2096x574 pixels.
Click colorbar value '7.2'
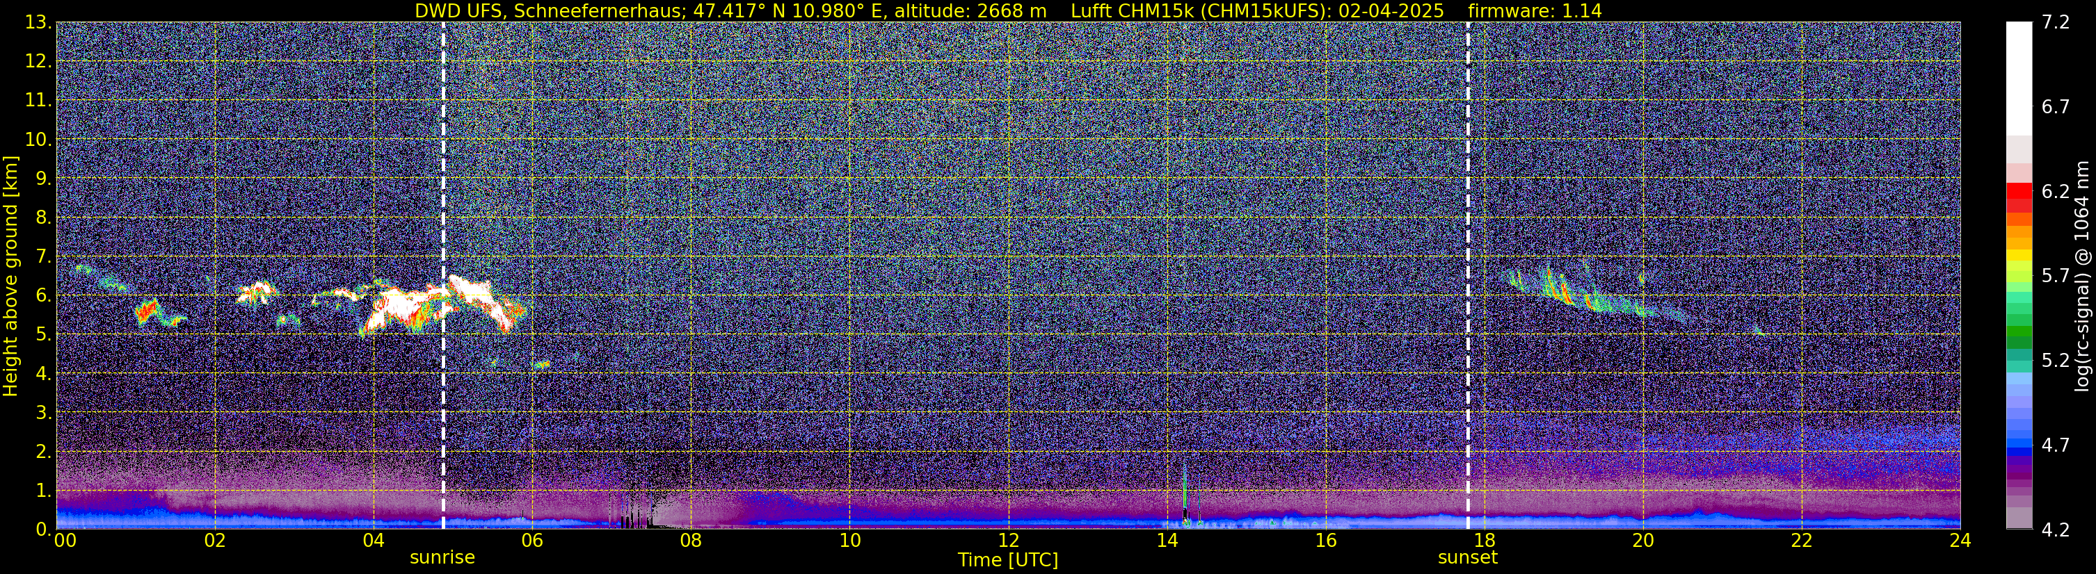[2056, 23]
